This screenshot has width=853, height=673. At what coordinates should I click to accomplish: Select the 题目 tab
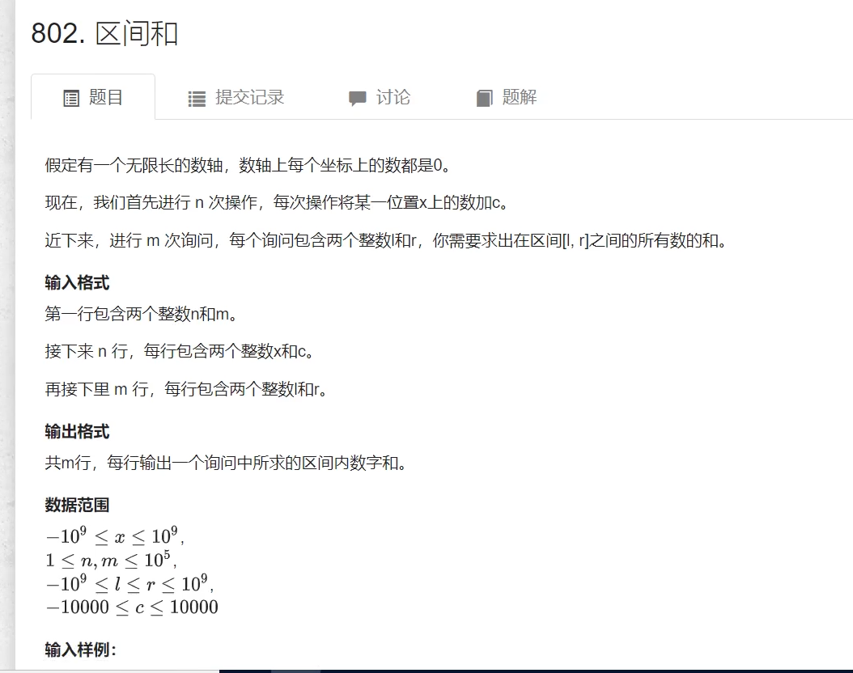[x=93, y=97]
